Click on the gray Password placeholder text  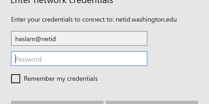(x=28, y=59)
